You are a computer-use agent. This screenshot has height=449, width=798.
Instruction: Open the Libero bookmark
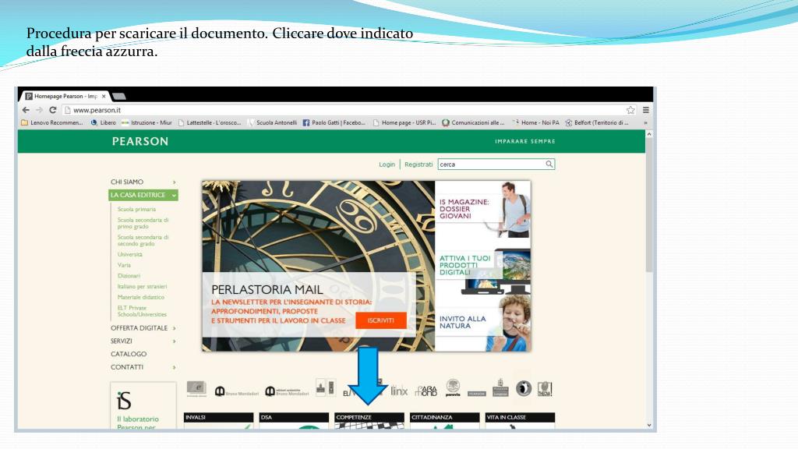(104, 122)
